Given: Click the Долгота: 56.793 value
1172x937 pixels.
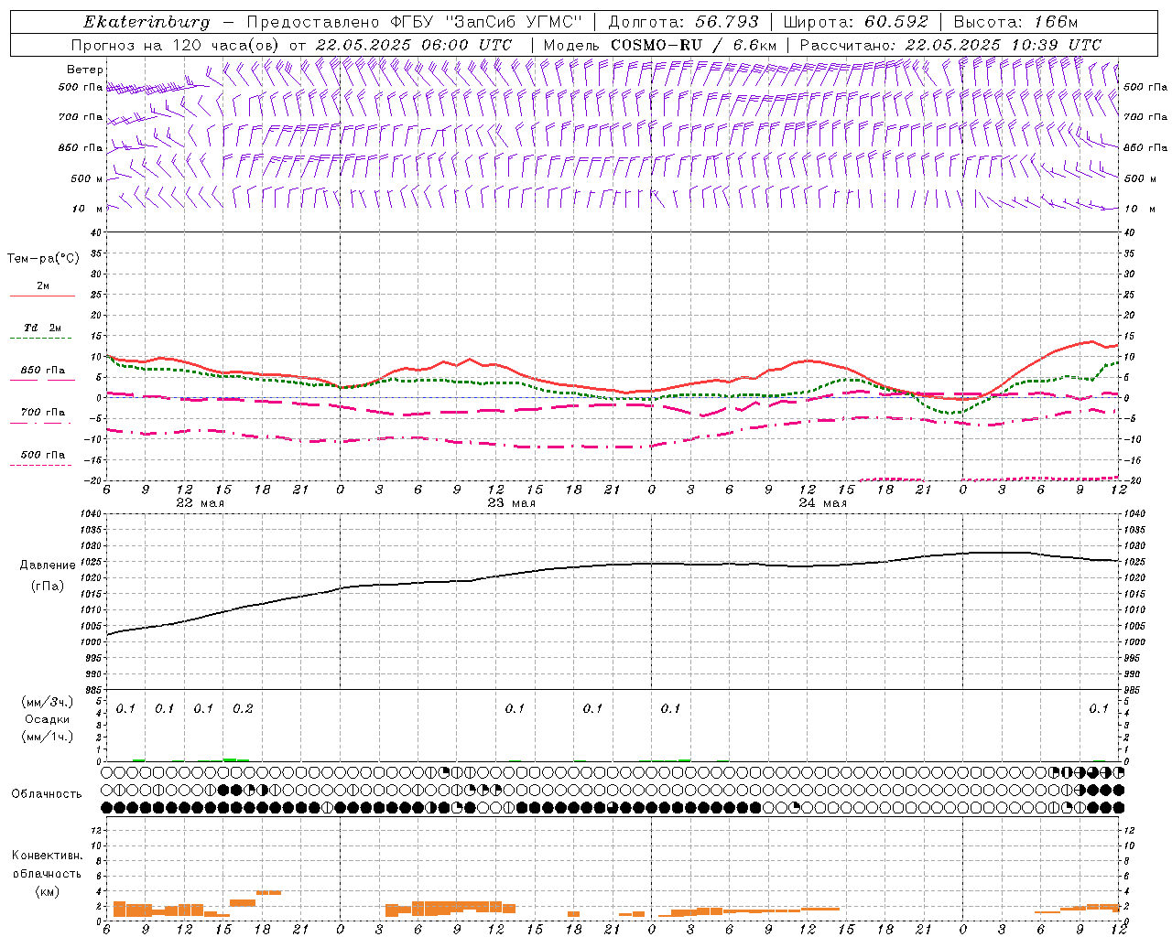Looking at the screenshot, I should (x=684, y=22).
